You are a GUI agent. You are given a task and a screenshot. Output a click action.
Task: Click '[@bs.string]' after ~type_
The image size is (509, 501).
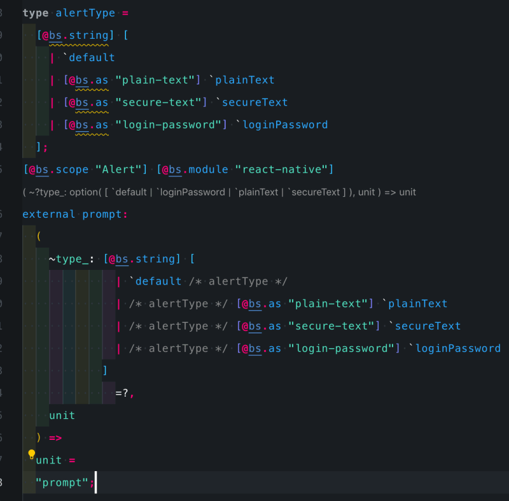[142, 259]
